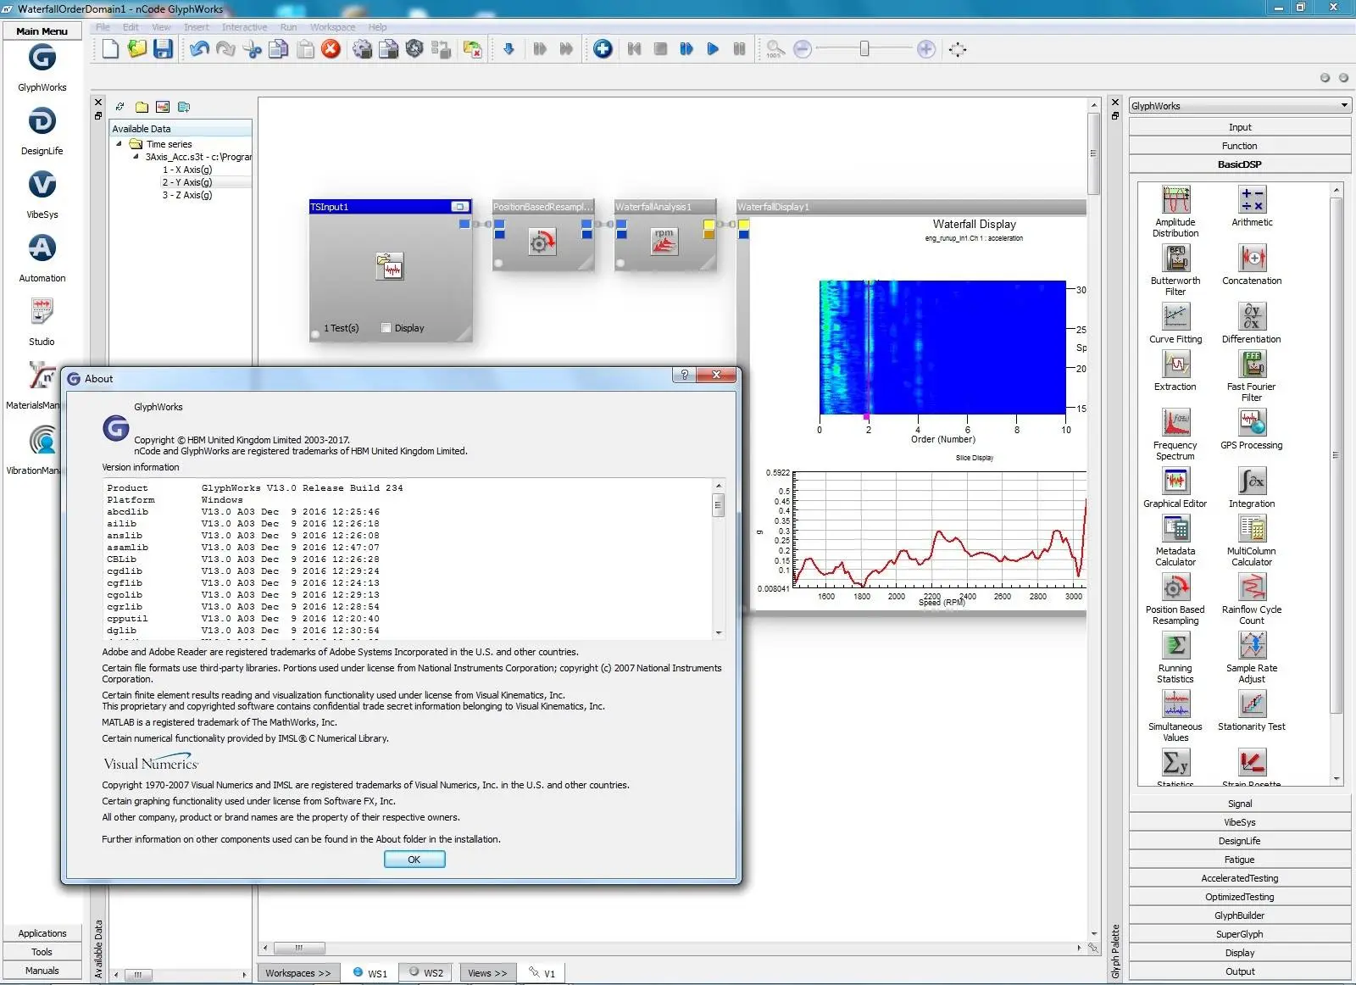This screenshot has width=1356, height=985.
Task: Select the PositionBasedResampling glyph in workspace
Action: coord(542,235)
